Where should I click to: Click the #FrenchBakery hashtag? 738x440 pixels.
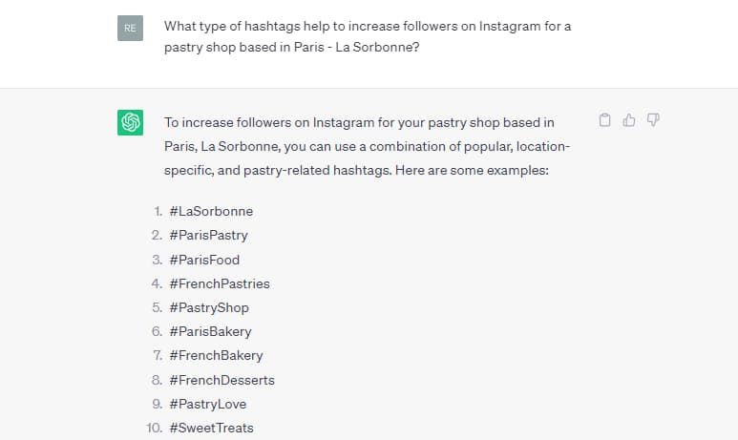coord(216,356)
